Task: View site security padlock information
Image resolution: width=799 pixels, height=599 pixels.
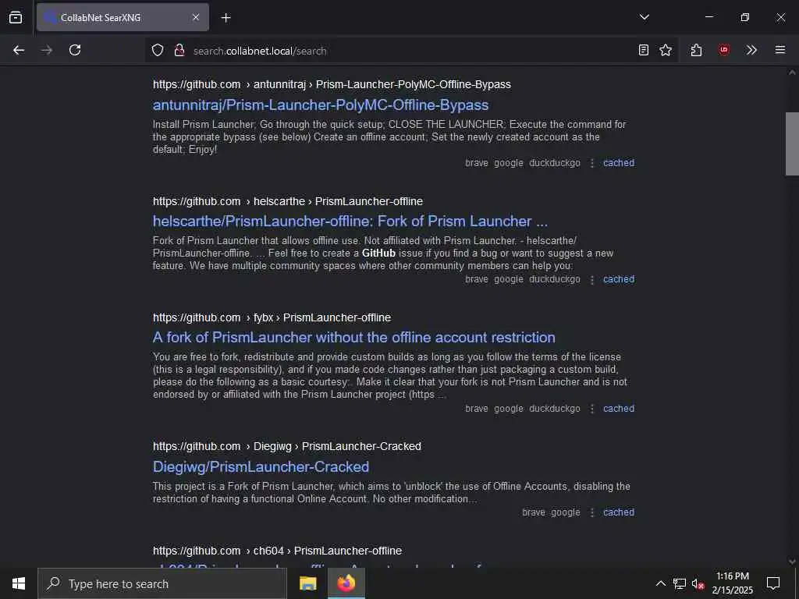Action: [x=179, y=51]
